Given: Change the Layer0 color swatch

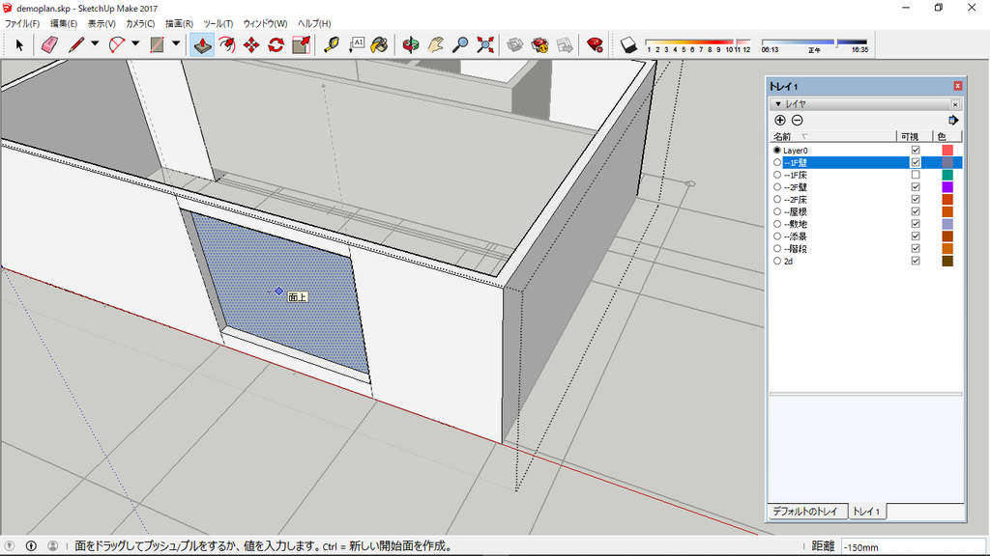Looking at the screenshot, I should pos(947,150).
